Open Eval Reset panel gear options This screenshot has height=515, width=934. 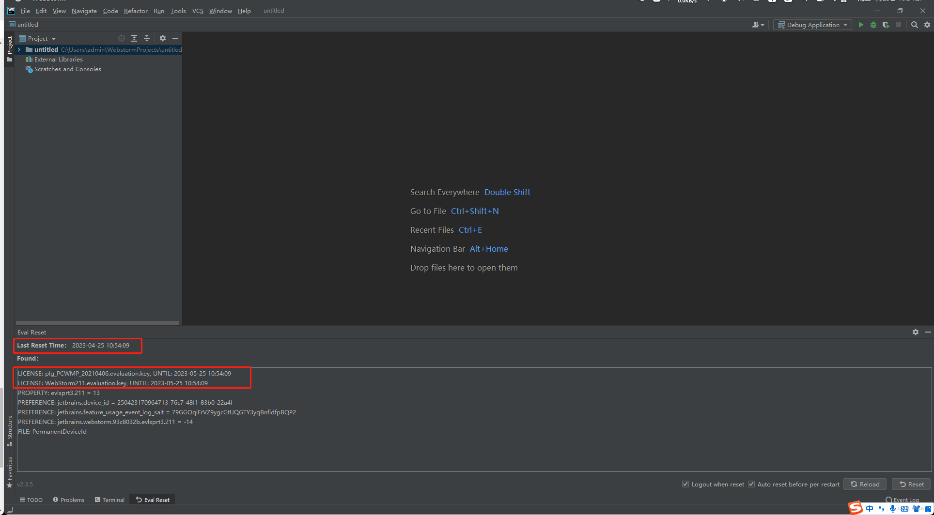(x=916, y=332)
